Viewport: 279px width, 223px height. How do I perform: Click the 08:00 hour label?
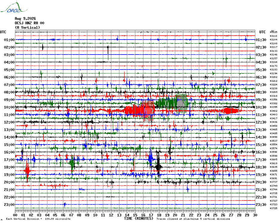click(x=9, y=92)
